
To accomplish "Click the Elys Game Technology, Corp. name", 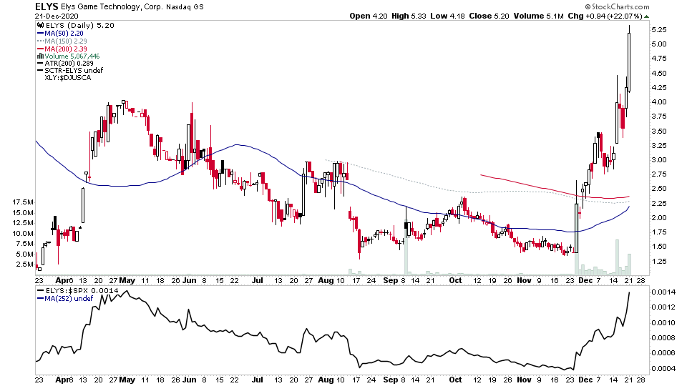I will 112,6.
